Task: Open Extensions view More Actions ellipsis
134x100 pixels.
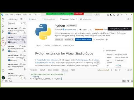Action: [x=25, y=19]
